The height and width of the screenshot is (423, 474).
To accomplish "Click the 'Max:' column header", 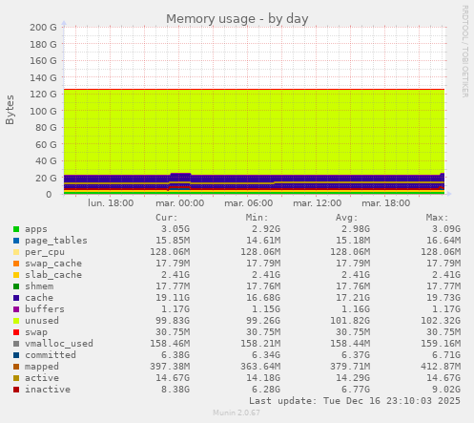I will (437, 218).
